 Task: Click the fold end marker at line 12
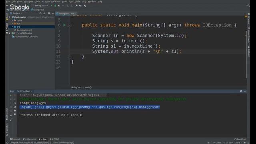click(x=70, y=57)
